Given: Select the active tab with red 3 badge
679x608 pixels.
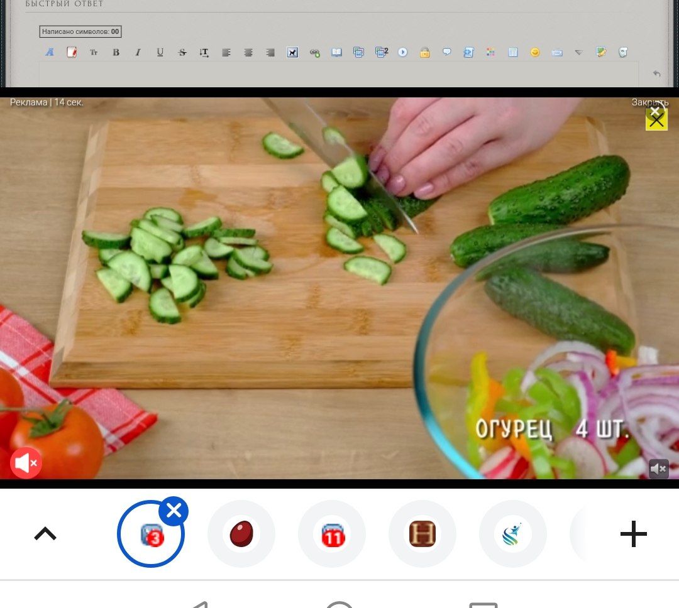Looking at the screenshot, I should point(151,534).
